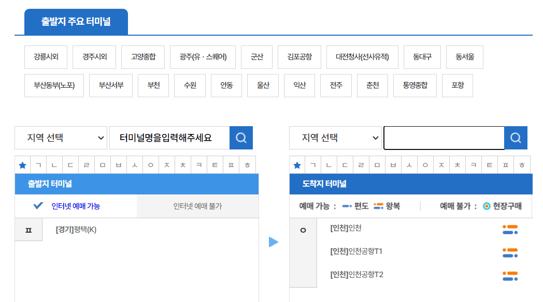543x302 pixels.
Task: Choose 부산서부 terminal button
Action: (x=111, y=85)
